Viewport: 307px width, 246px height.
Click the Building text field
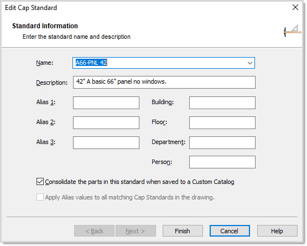pyautogui.click(x=222, y=102)
